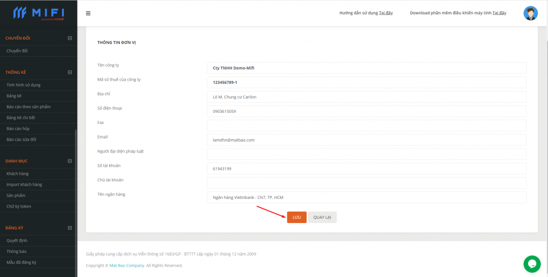Open the user avatar profile menu
The image size is (548, 277).
[530, 13]
